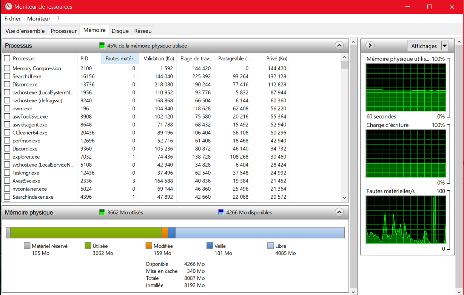This screenshot has height=295, width=464.
Task: Click the process list scrollbar down arrow
Action: coord(344,198)
